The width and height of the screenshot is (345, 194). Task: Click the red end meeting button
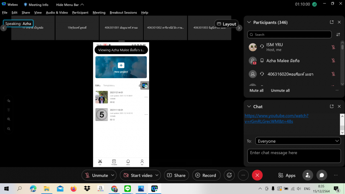point(257,175)
